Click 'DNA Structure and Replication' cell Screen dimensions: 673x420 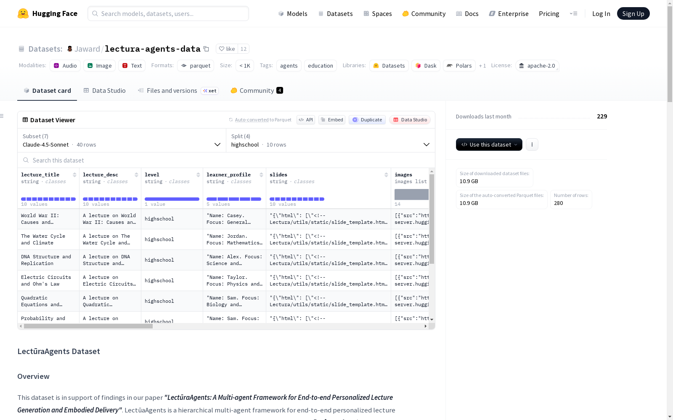tap(48, 260)
